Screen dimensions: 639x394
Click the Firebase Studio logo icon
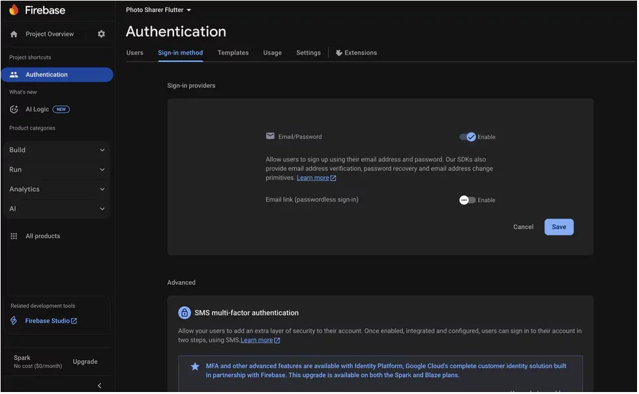point(14,322)
